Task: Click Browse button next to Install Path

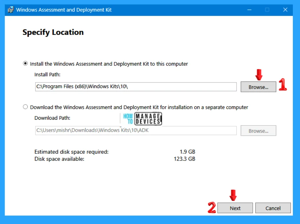Action: coord(258,87)
